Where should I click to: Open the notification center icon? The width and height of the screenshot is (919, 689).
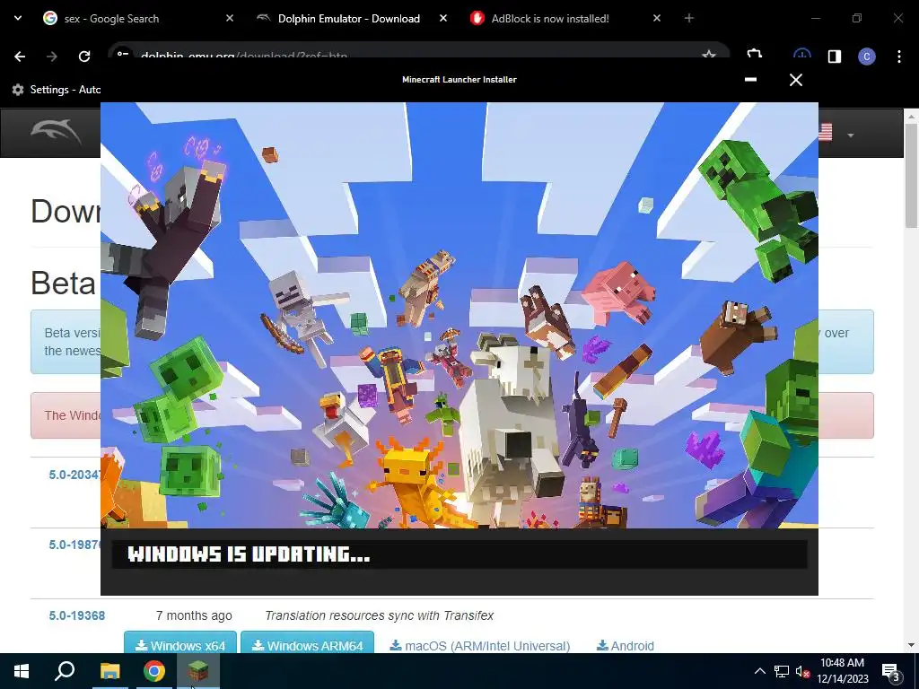click(891, 671)
